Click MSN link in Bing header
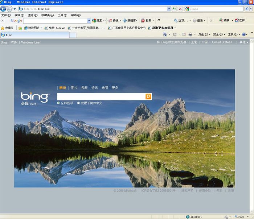Image resolution: width=254 pixels, height=219 pixels. 14,42
